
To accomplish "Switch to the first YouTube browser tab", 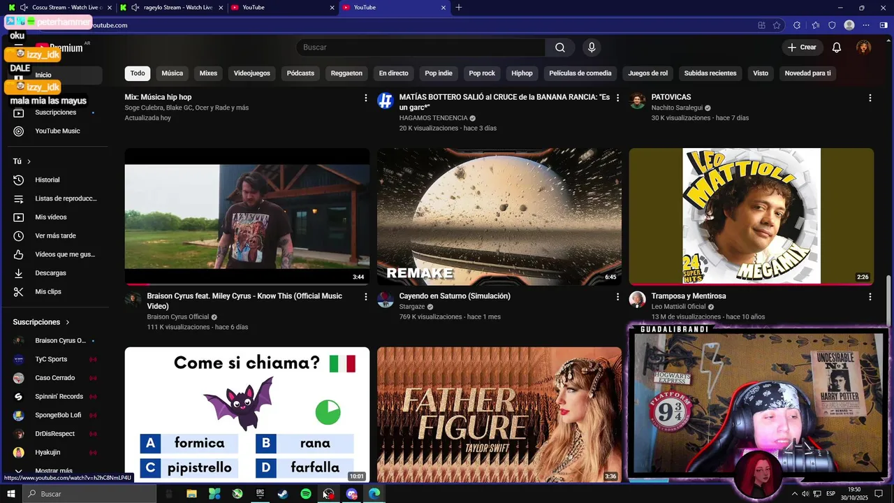I will (x=283, y=8).
